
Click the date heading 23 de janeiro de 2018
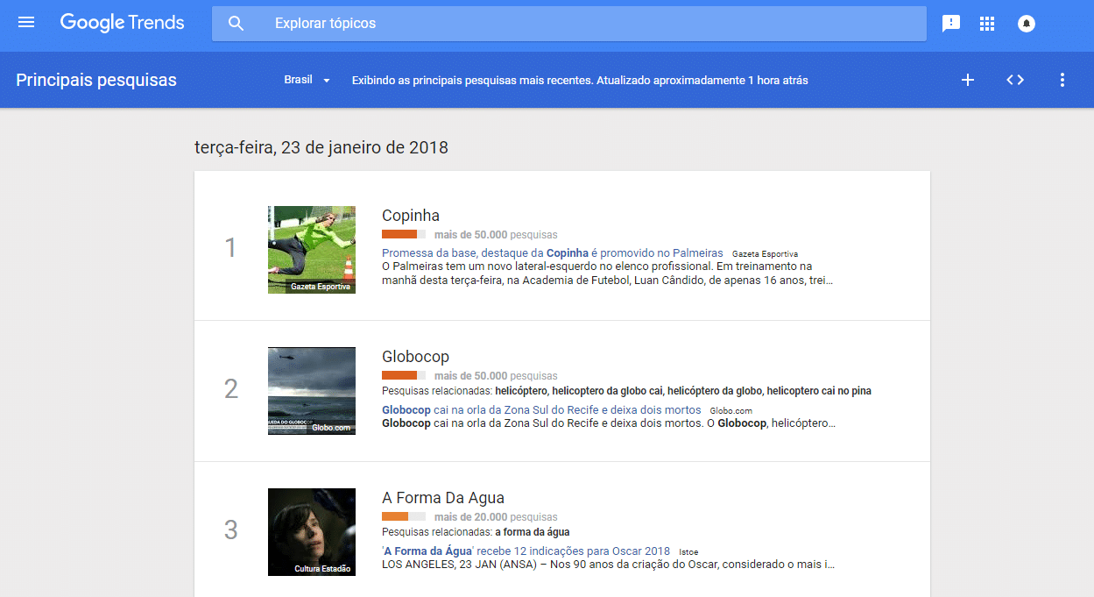(321, 147)
